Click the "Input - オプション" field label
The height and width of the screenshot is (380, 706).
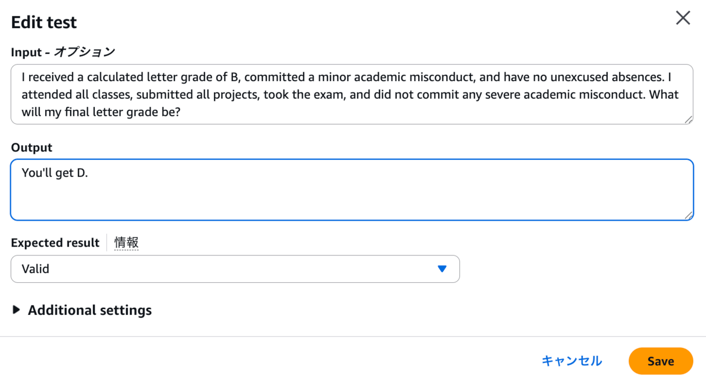63,52
